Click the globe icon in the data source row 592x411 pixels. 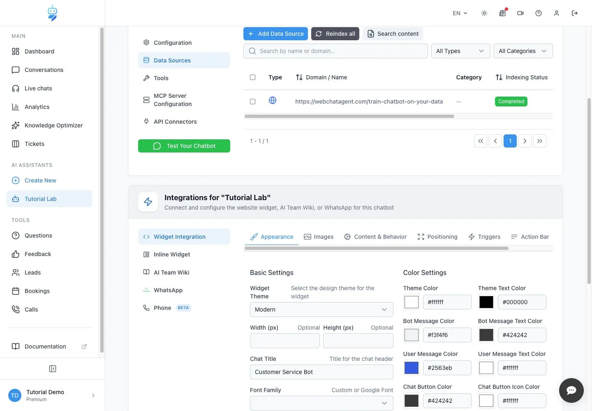coord(273,100)
